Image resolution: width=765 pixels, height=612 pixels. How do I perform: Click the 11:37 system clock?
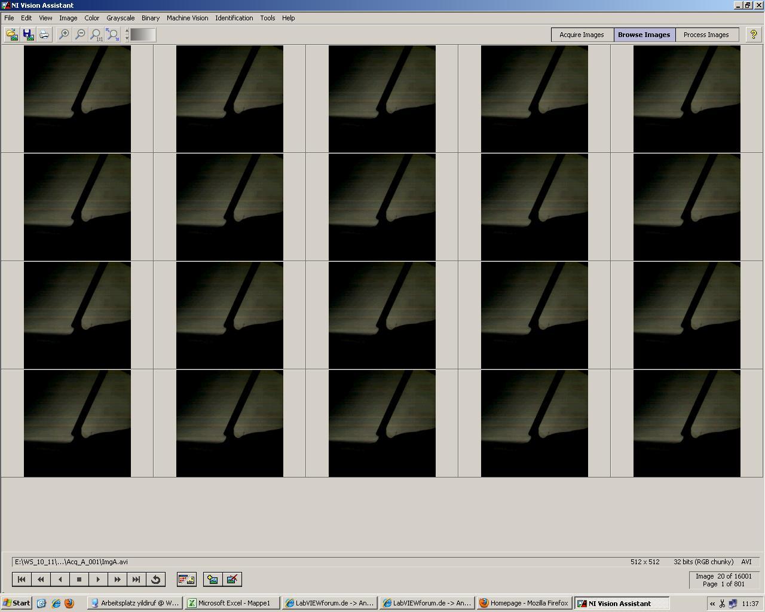(750, 604)
